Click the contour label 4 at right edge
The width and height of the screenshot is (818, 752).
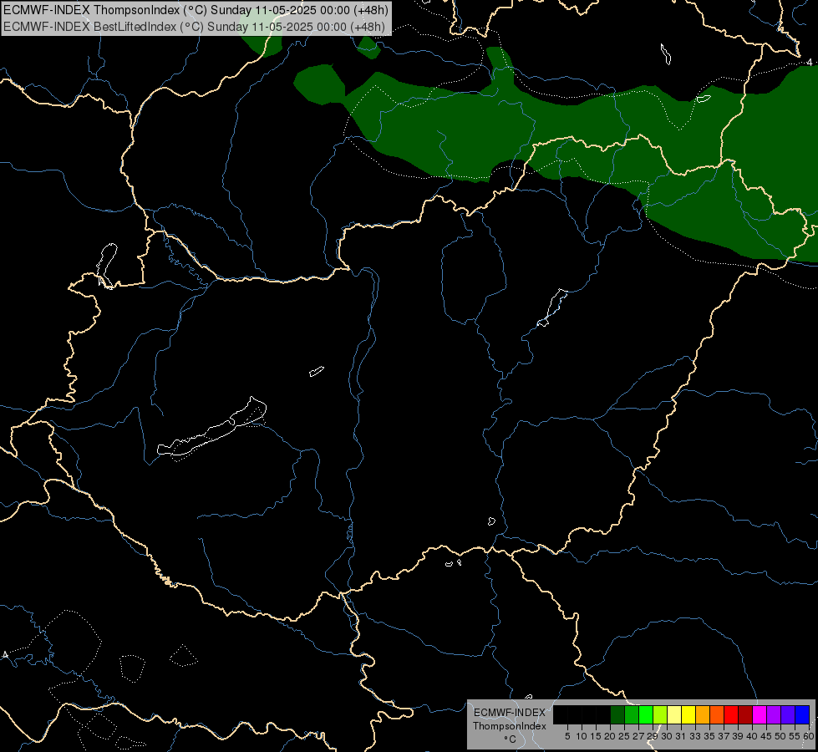[x=810, y=63]
